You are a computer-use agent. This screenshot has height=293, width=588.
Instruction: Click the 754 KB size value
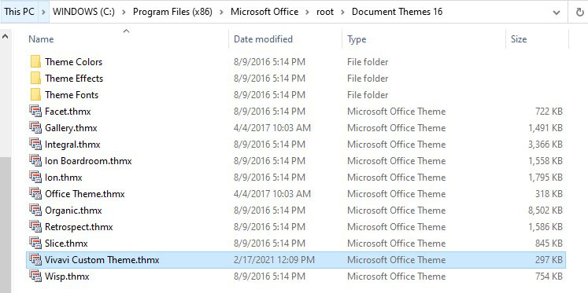[x=549, y=277]
